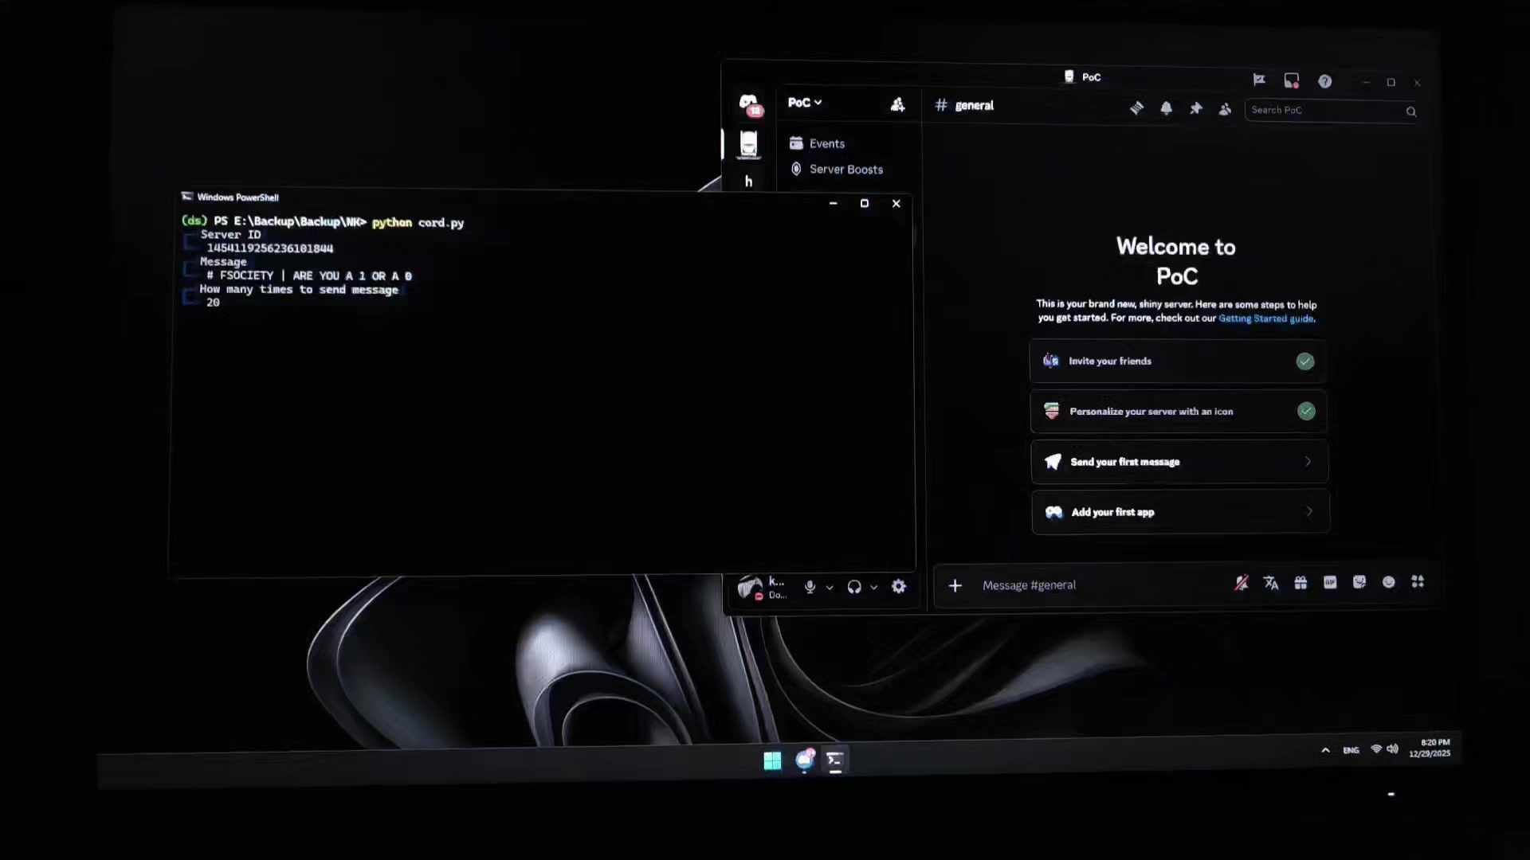Expand the PoC server dropdown menu

(x=805, y=103)
